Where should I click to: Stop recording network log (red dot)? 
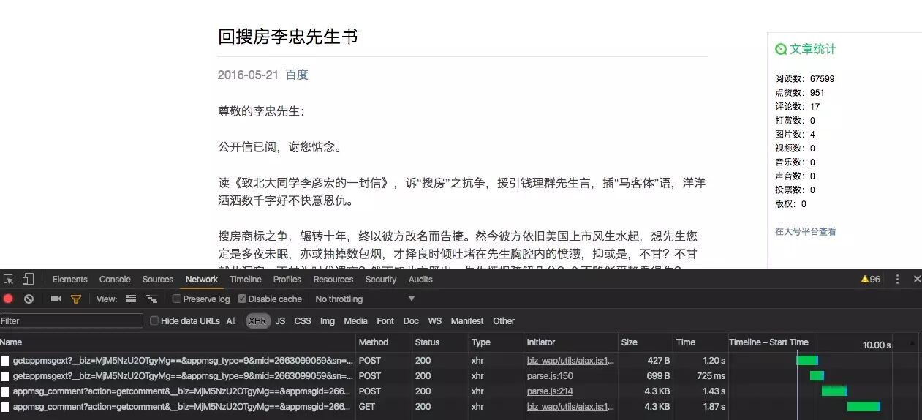pyautogui.click(x=8, y=299)
